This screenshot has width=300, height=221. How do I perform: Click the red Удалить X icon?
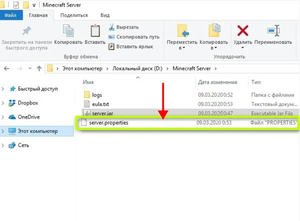point(242,31)
